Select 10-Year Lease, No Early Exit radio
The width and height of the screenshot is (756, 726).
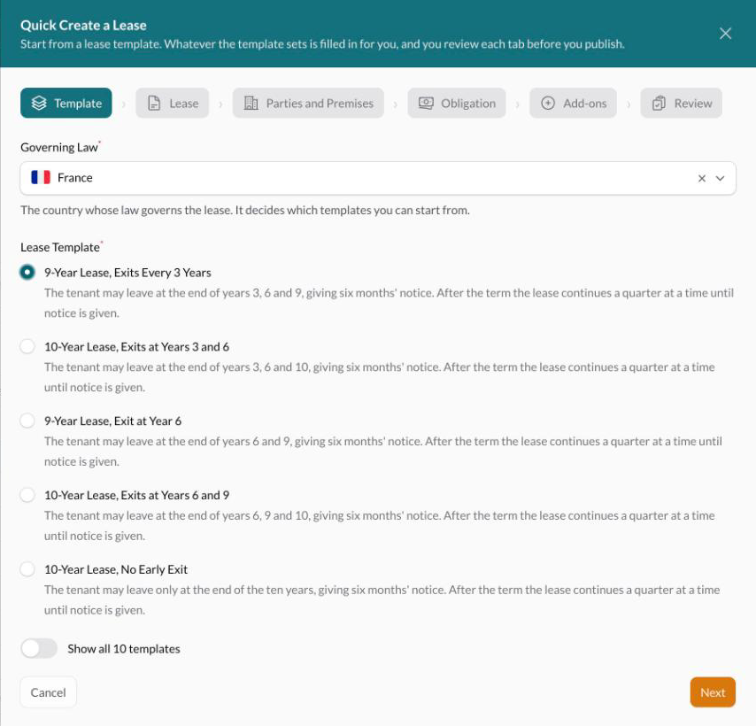point(27,569)
